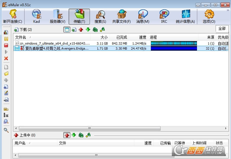Toggle the split window view button in downloads bar
This screenshot has width=231, height=159.
click(67, 30)
